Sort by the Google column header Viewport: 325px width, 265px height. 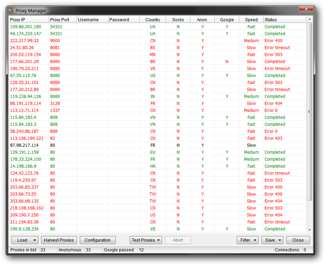click(227, 20)
